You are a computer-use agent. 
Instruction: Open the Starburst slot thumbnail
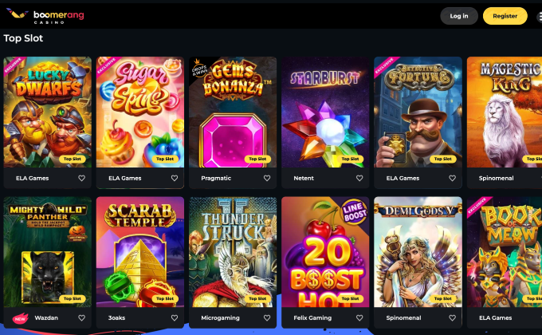click(325, 112)
